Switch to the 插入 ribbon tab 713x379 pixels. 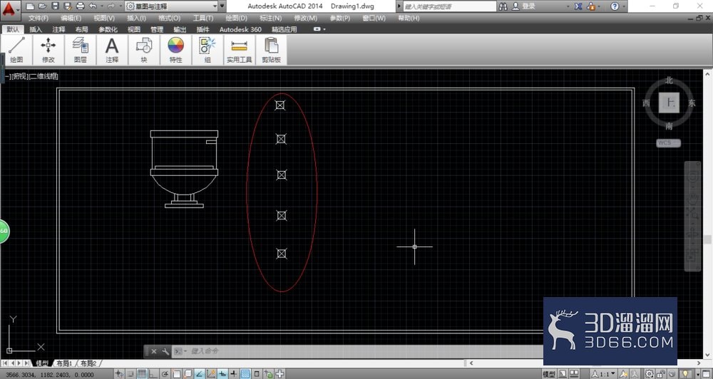pos(36,29)
